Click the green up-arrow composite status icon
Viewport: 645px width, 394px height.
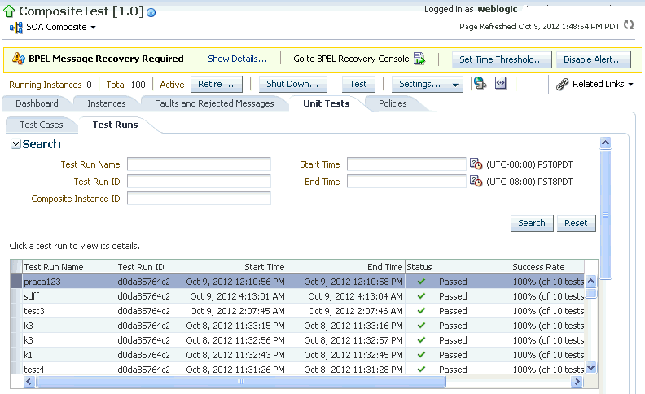pyautogui.click(x=9, y=11)
